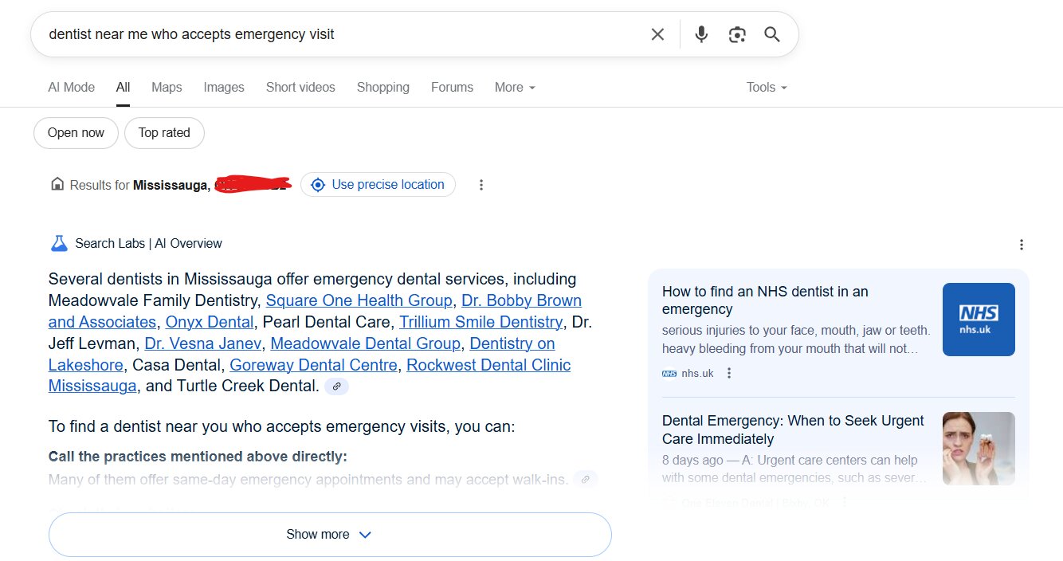
Task: Open the Tools dropdown
Action: pos(767,88)
